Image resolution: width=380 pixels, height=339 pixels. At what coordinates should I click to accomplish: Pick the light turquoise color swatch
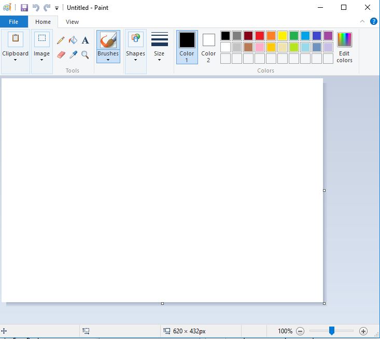(305, 47)
